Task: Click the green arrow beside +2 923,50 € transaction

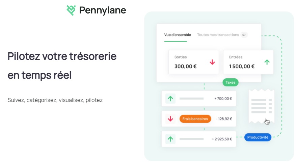Action: point(170,139)
